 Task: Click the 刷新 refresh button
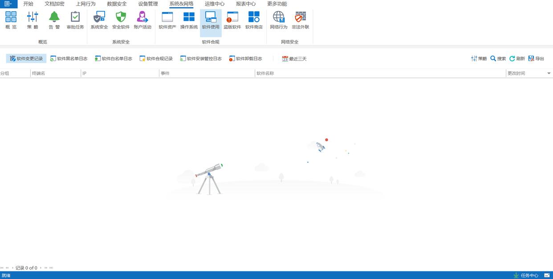pyautogui.click(x=517, y=59)
